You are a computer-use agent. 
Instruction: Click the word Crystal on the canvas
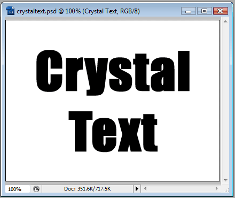113,73
